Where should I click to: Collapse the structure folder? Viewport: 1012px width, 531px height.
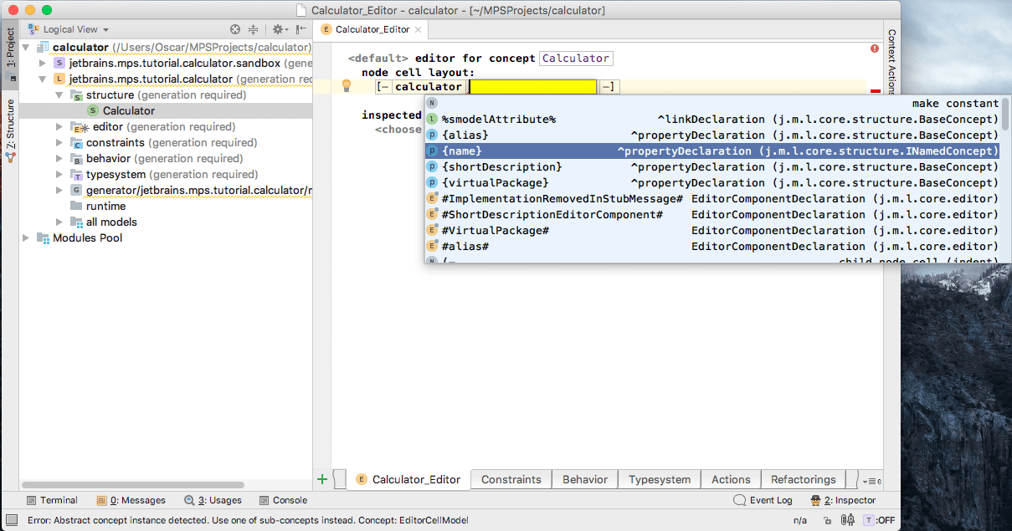(59, 95)
